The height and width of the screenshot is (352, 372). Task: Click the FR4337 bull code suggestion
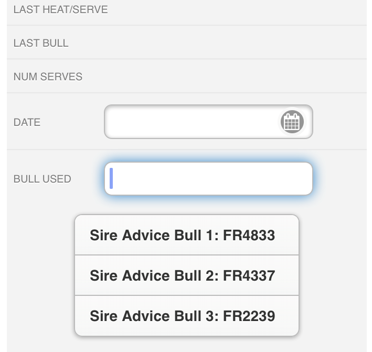(249, 275)
